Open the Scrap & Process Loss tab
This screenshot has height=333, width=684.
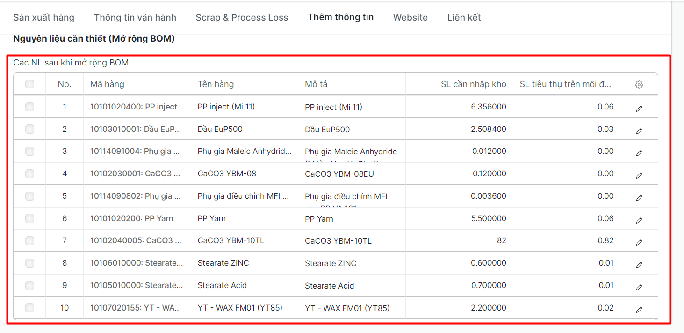[x=242, y=18]
